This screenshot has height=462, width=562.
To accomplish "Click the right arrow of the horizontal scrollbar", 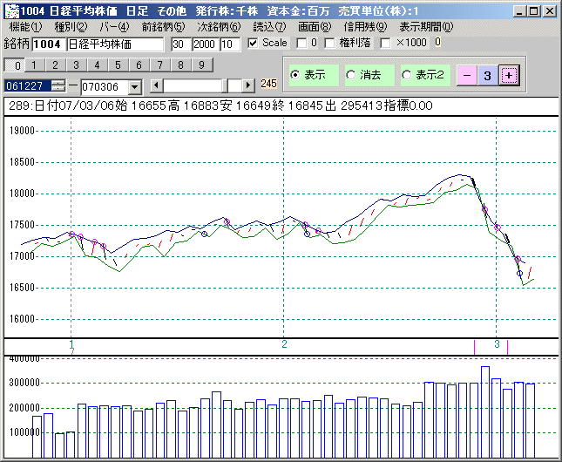I will 248,85.
